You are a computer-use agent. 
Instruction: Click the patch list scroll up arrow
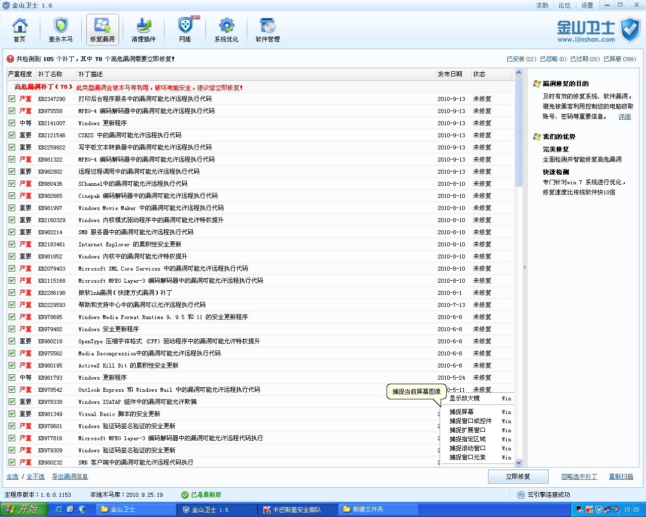tap(518, 73)
